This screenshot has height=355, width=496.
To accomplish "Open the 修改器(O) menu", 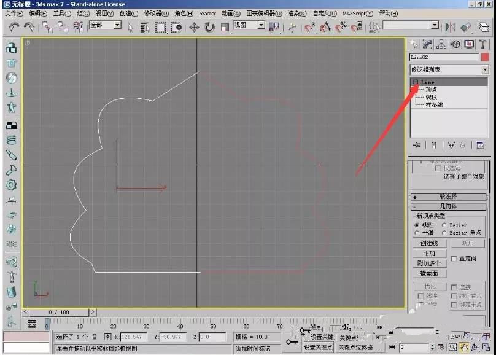I will click(157, 14).
